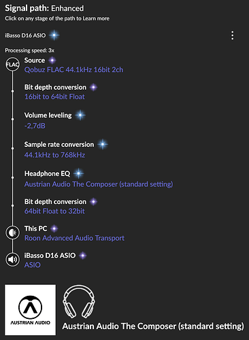Viewport: 249px width, 340px height.
Task: Click Austrian Audio The Composer EQ link
Action: coord(99,184)
